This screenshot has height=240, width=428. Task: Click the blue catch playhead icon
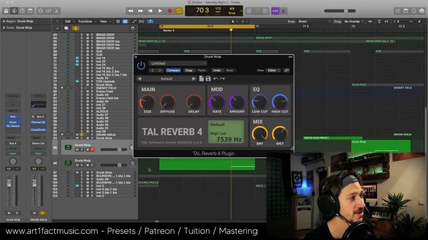click(150, 21)
